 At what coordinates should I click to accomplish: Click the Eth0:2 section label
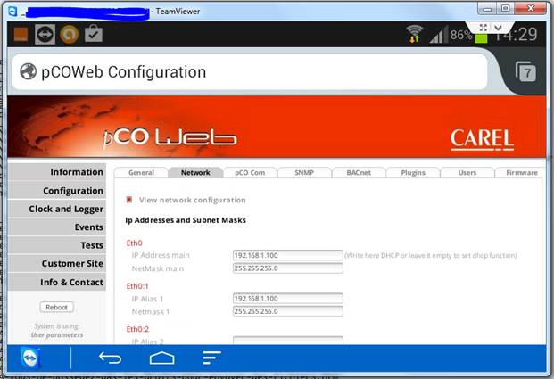coord(137,329)
